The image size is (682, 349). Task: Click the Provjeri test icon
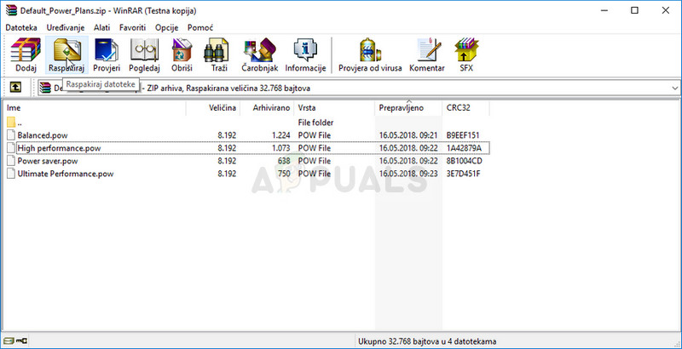pos(107,55)
